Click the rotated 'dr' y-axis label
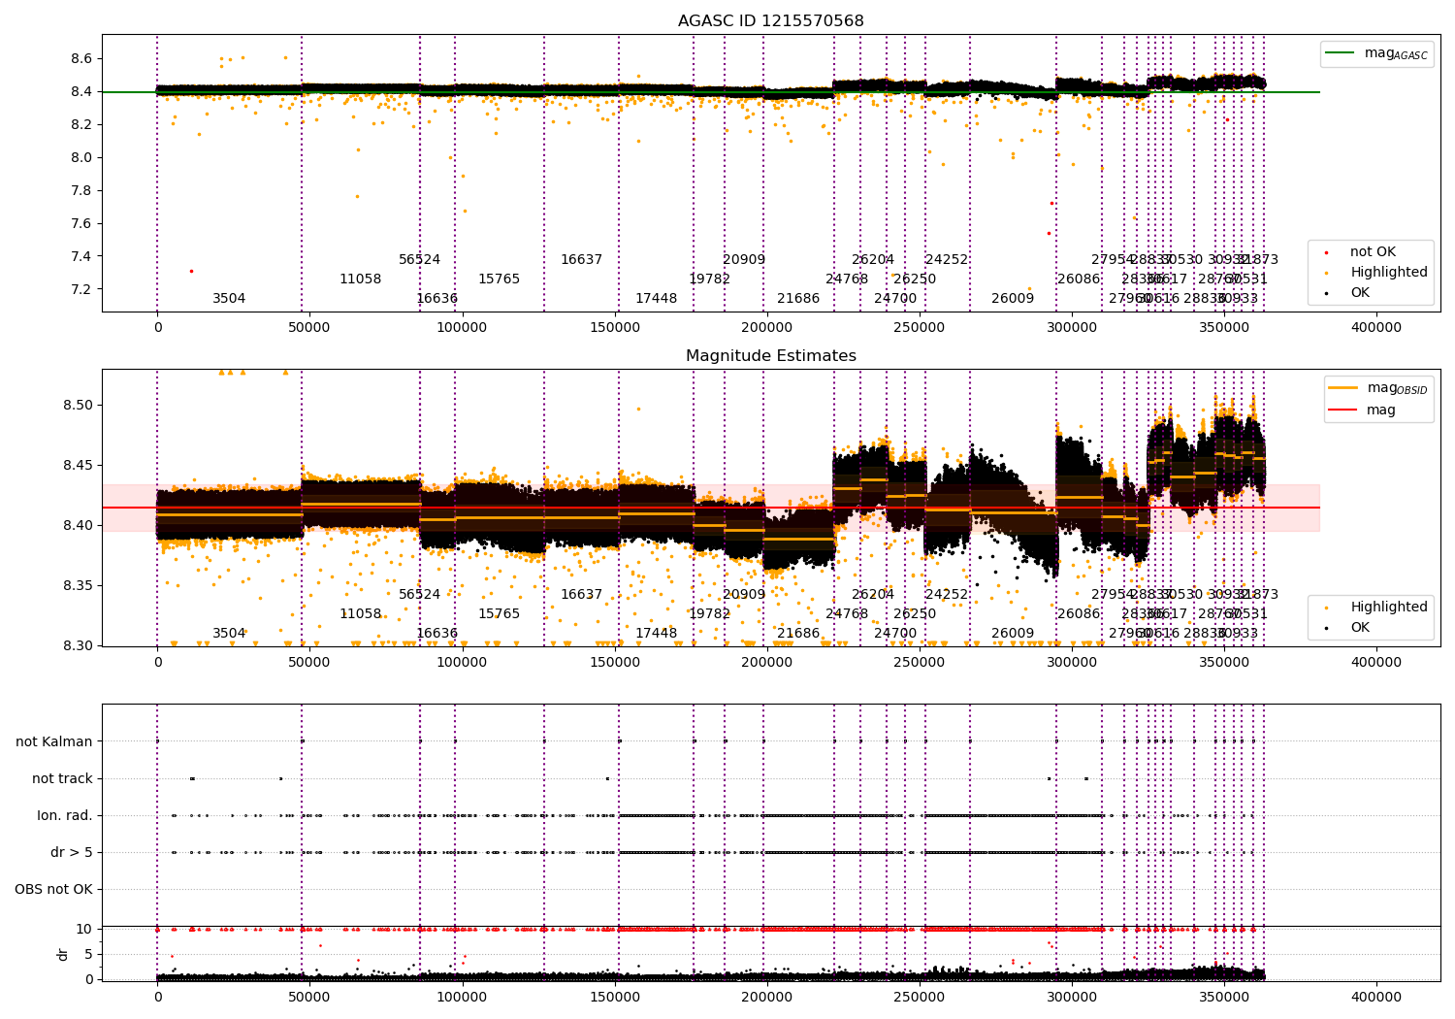Viewport: 1455px width, 1019px height. pyautogui.click(x=63, y=954)
